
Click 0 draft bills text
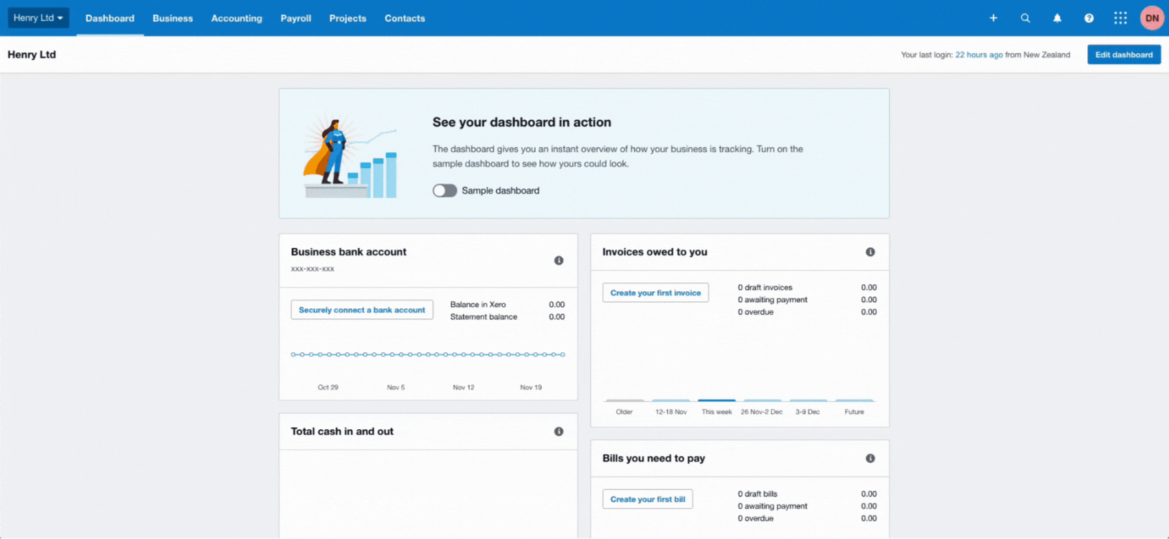coord(758,494)
